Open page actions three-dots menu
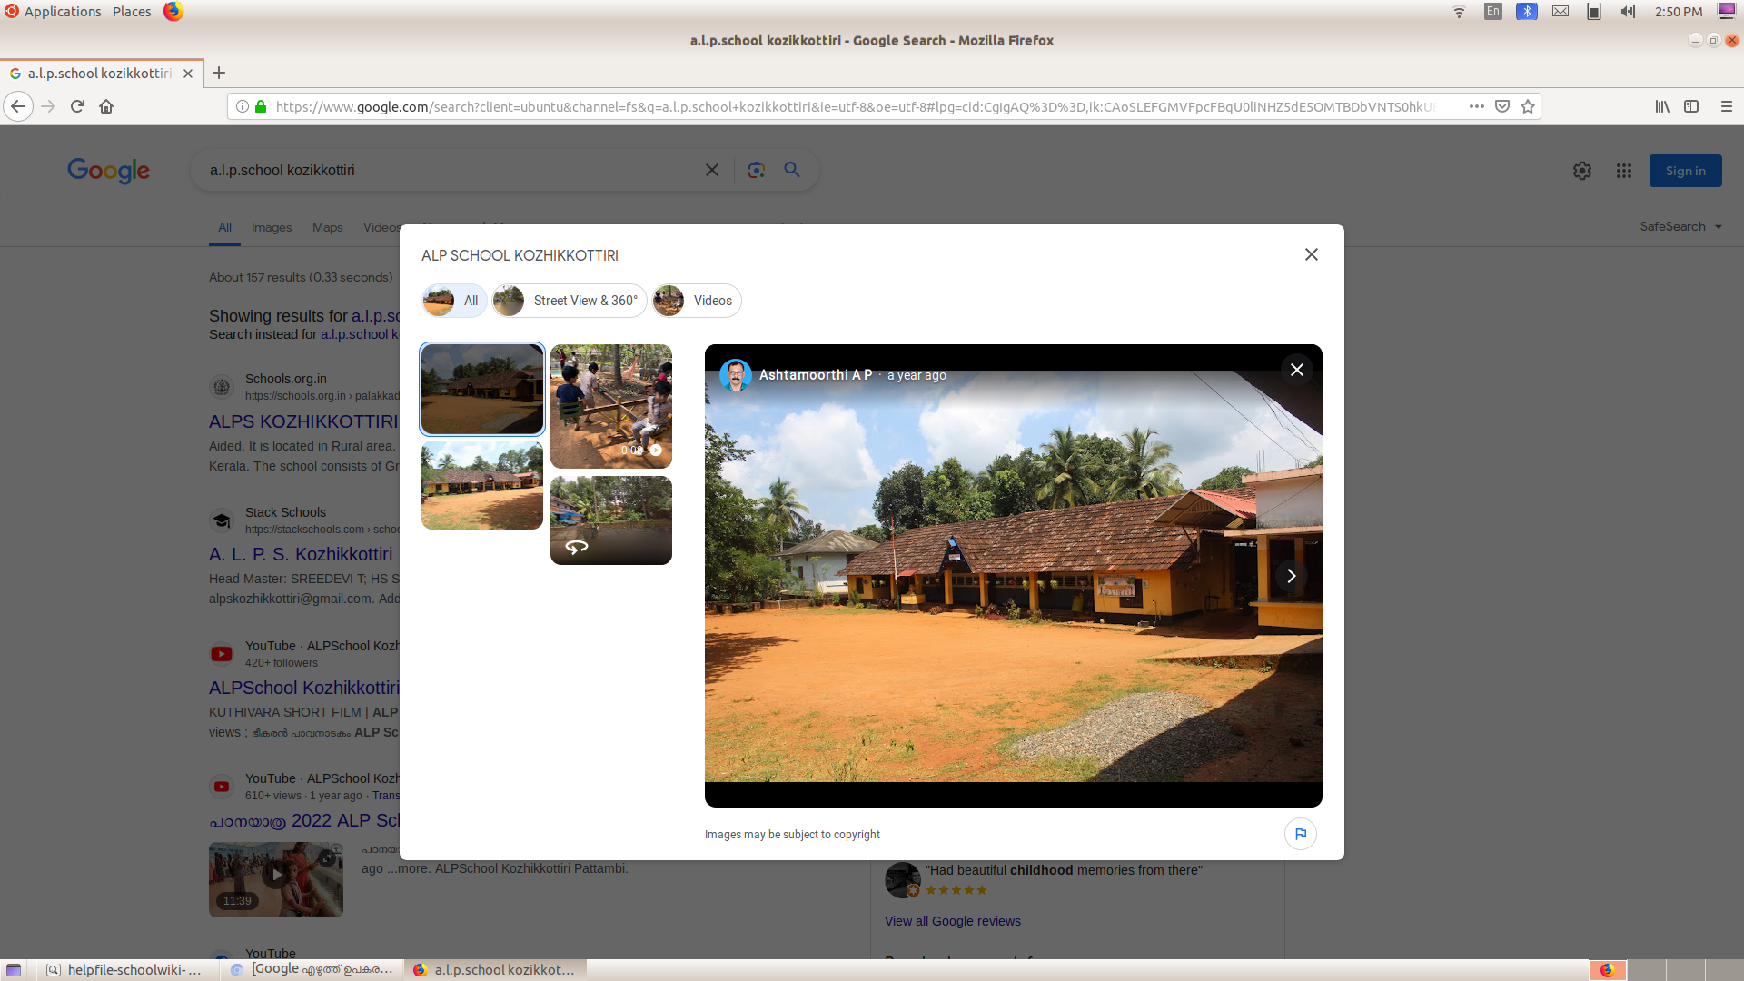This screenshot has height=981, width=1744. click(1477, 106)
